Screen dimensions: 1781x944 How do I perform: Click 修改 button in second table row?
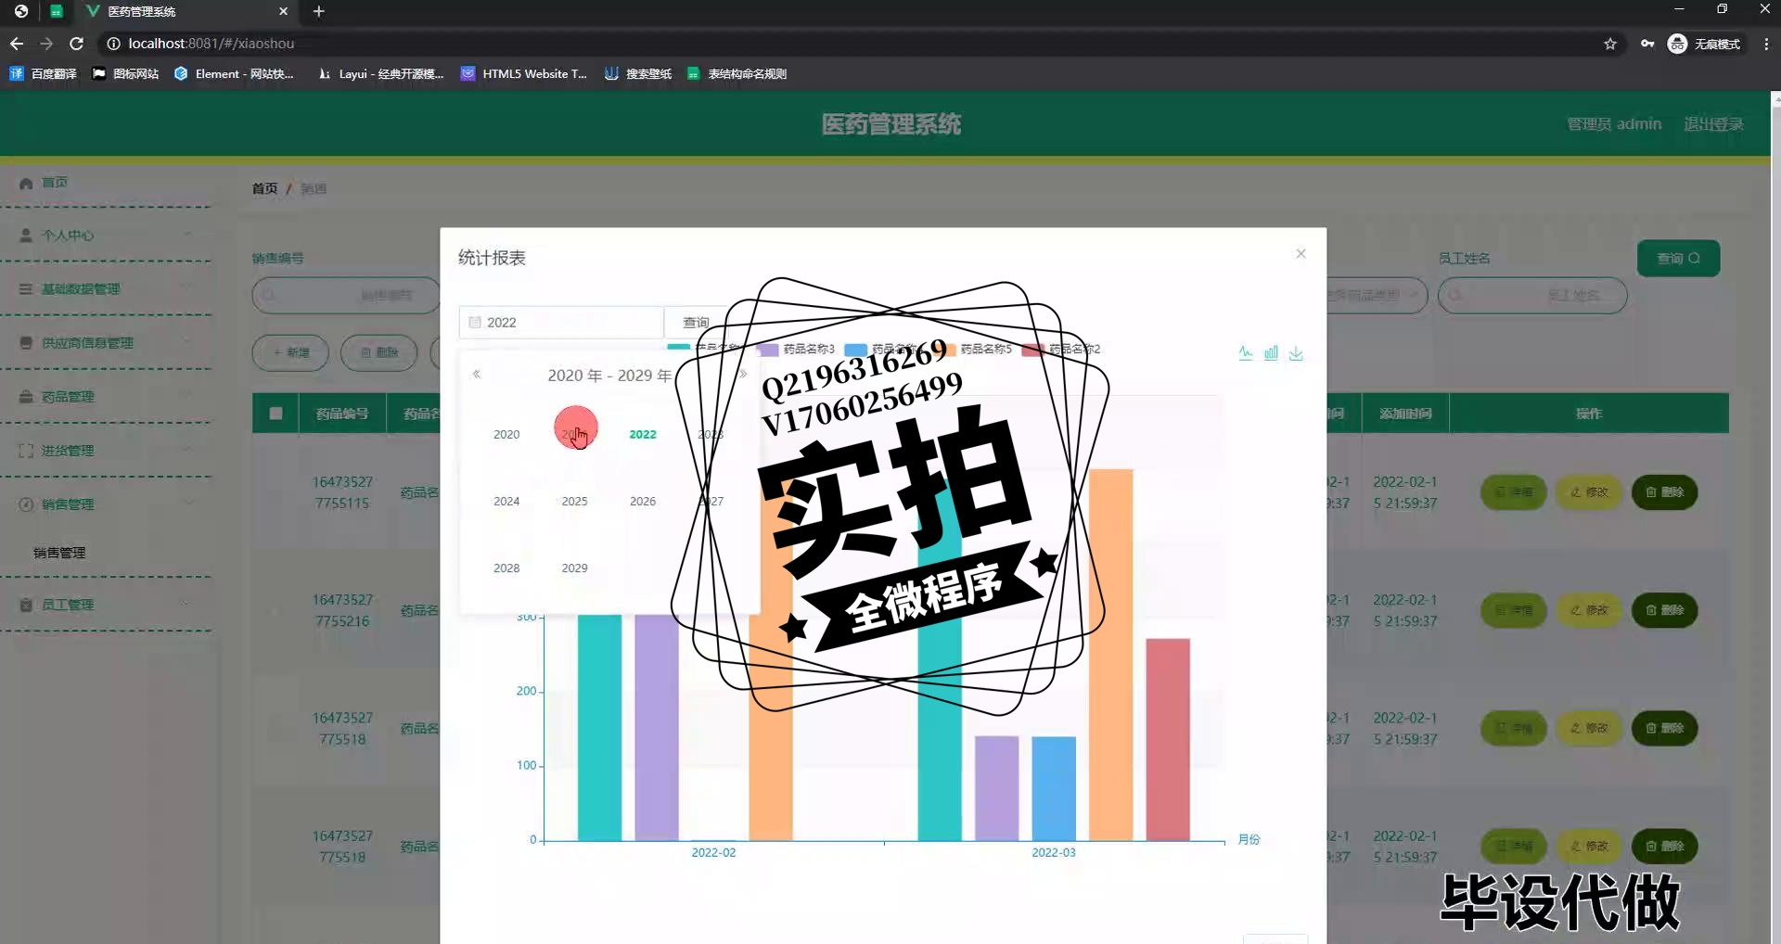[x=1589, y=610]
